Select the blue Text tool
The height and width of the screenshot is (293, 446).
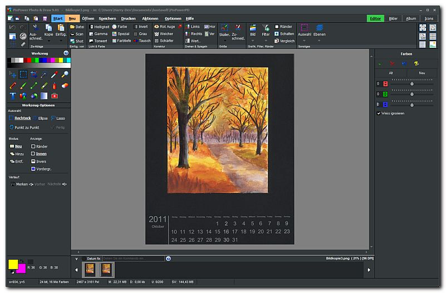tap(13, 96)
